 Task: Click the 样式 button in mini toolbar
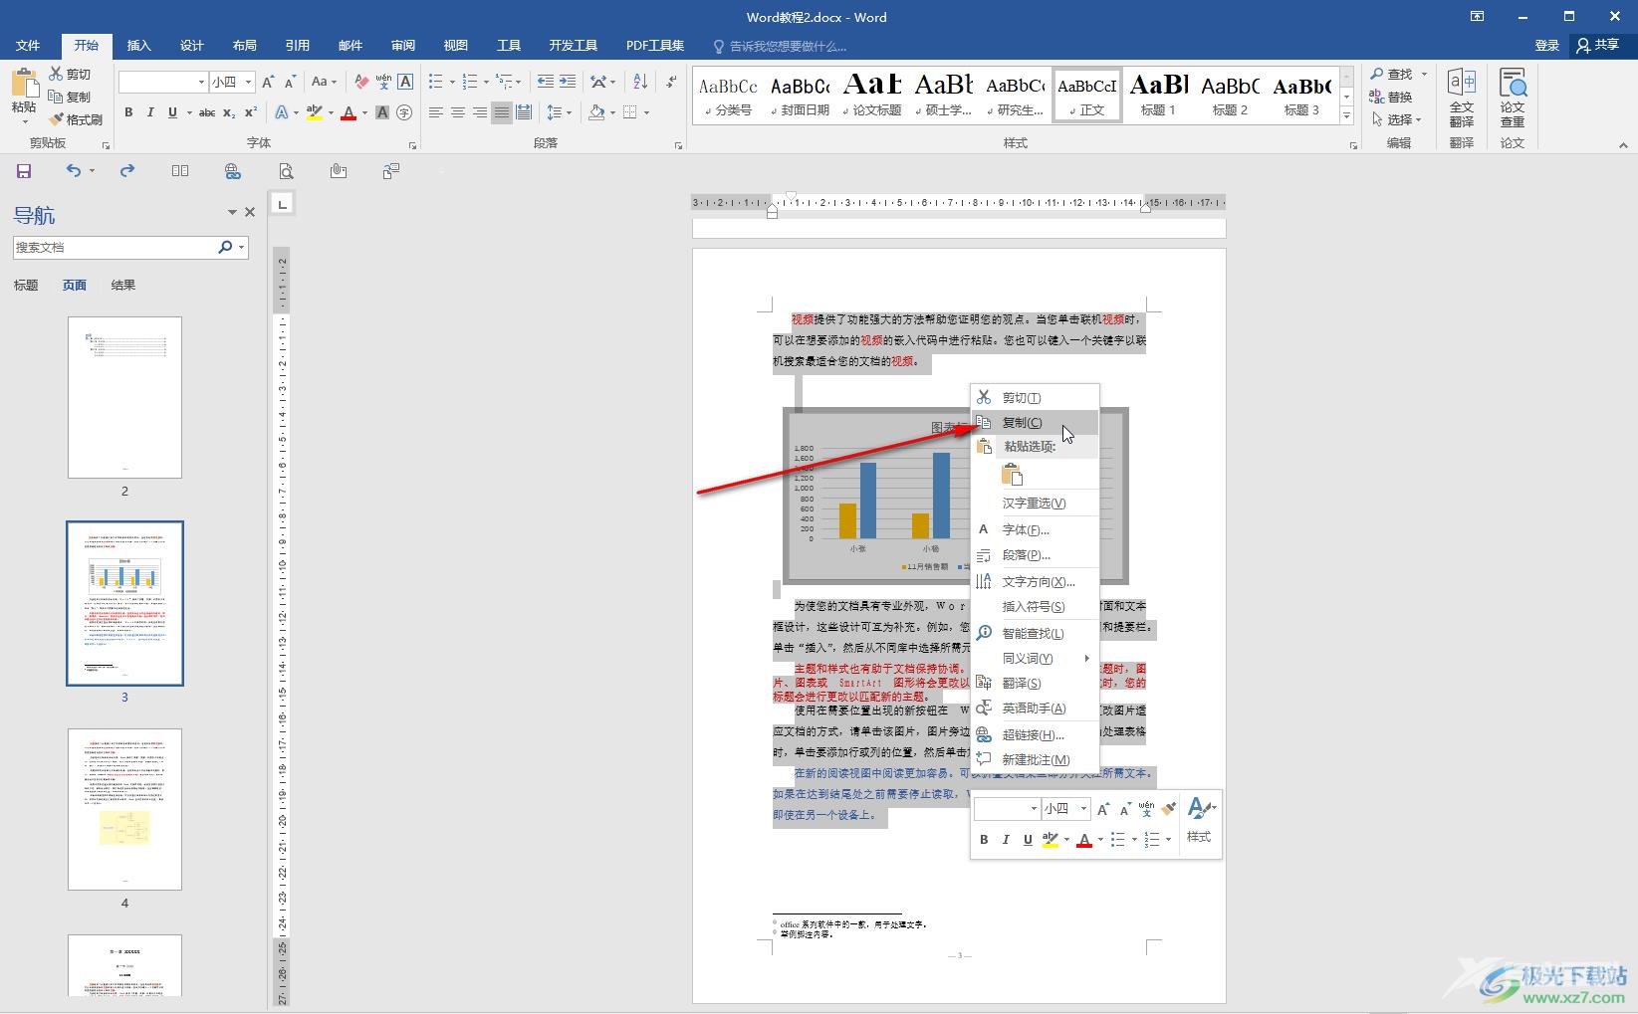point(1199,822)
